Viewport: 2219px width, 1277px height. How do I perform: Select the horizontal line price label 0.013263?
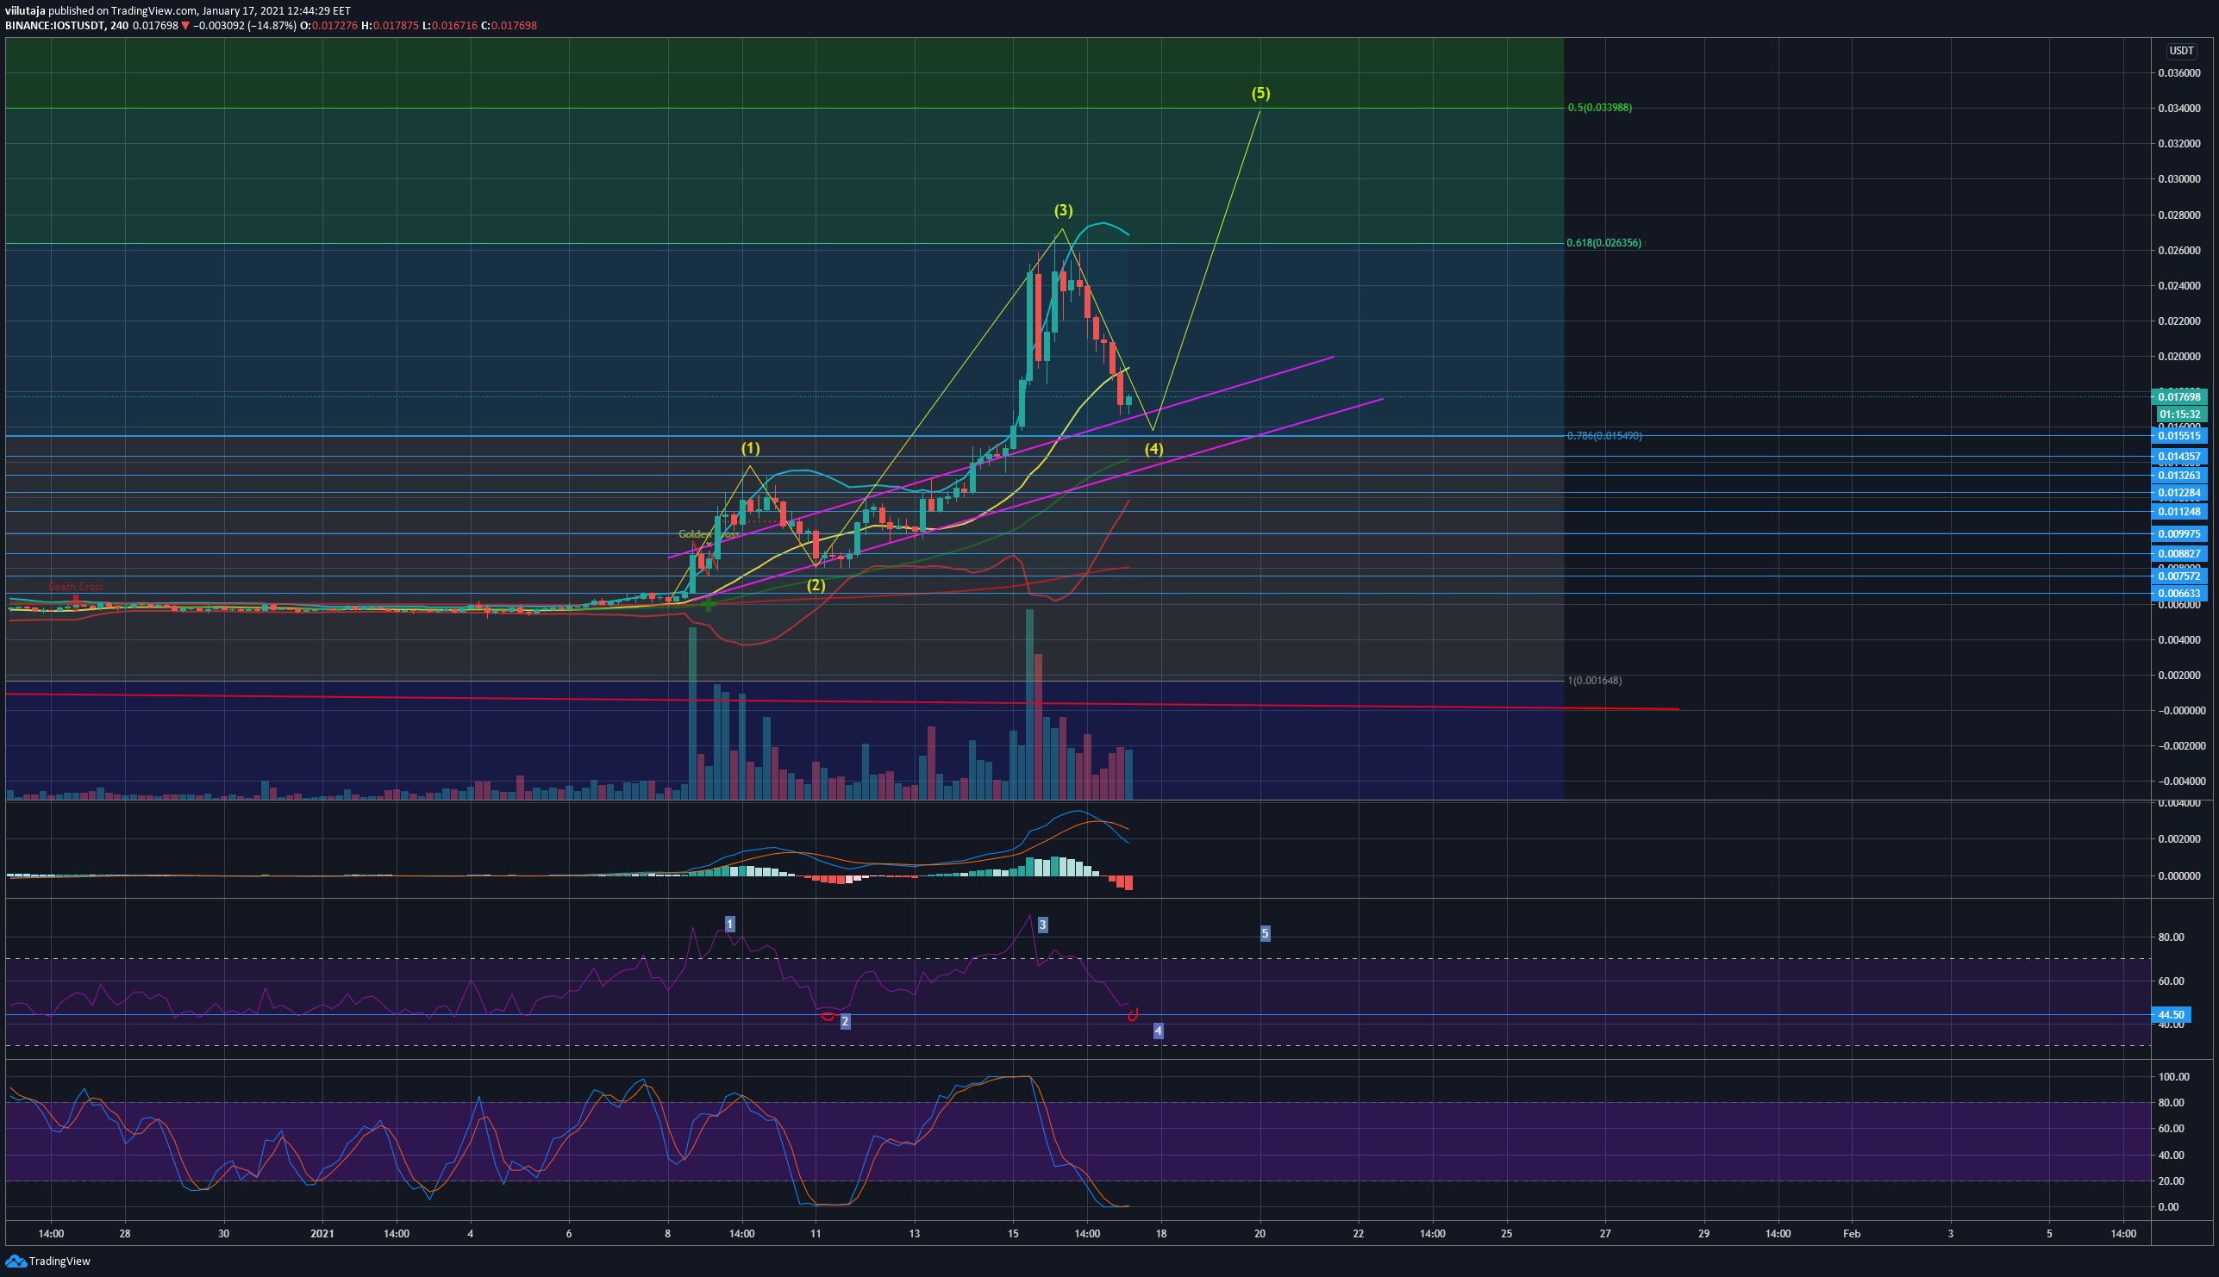tap(2179, 476)
